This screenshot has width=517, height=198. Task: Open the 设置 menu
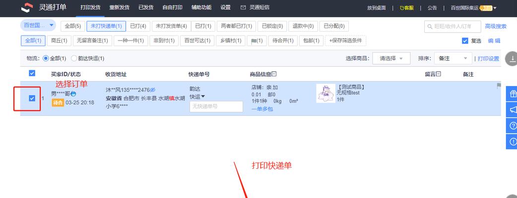coord(226,7)
